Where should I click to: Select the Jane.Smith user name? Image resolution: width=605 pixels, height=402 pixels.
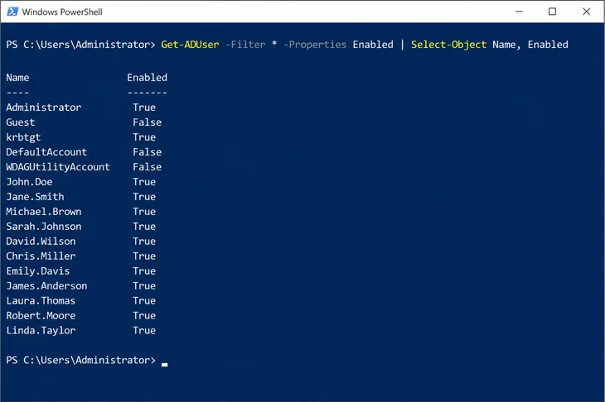click(35, 196)
